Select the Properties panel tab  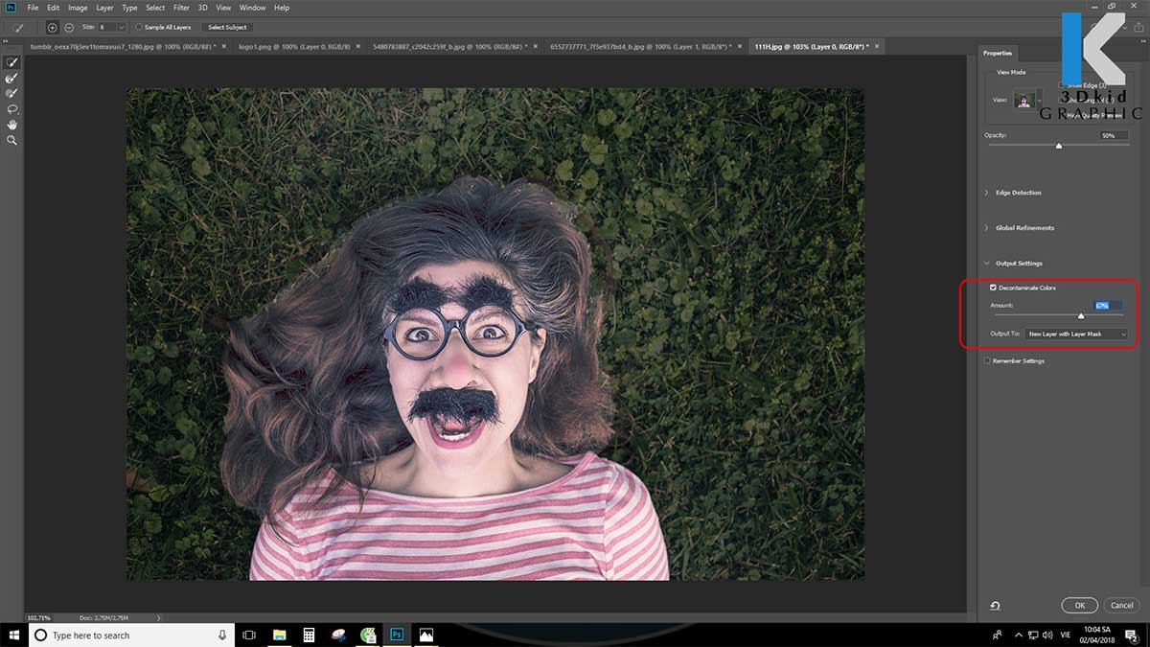pos(998,53)
